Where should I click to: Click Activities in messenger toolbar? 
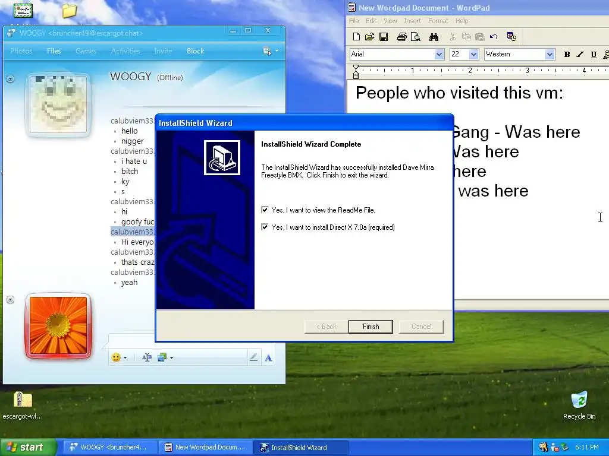(125, 51)
